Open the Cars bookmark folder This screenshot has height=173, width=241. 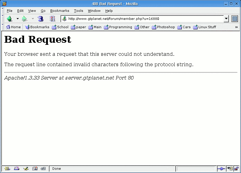coord(184,27)
